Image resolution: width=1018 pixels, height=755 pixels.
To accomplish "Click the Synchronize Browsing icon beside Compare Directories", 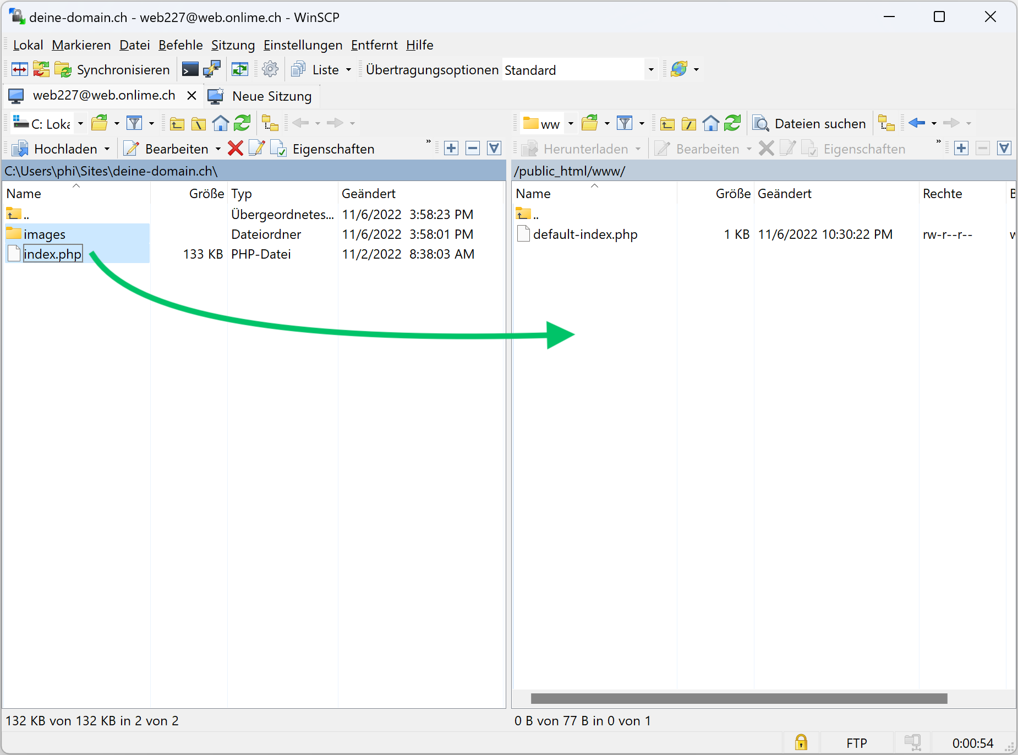I will [x=41, y=69].
